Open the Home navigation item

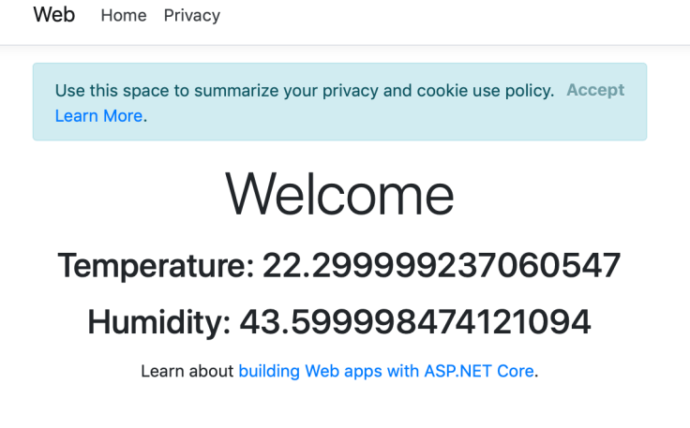click(123, 16)
